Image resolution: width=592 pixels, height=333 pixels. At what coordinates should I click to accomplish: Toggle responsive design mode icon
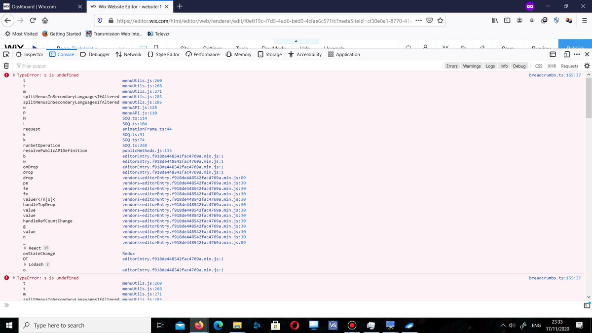click(567, 54)
